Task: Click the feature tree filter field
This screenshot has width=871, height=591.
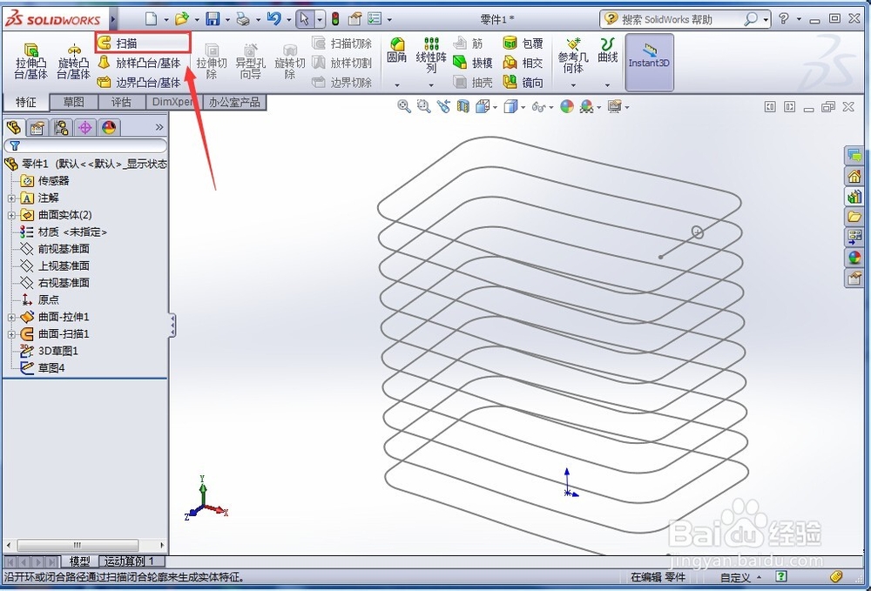Action: (85, 146)
